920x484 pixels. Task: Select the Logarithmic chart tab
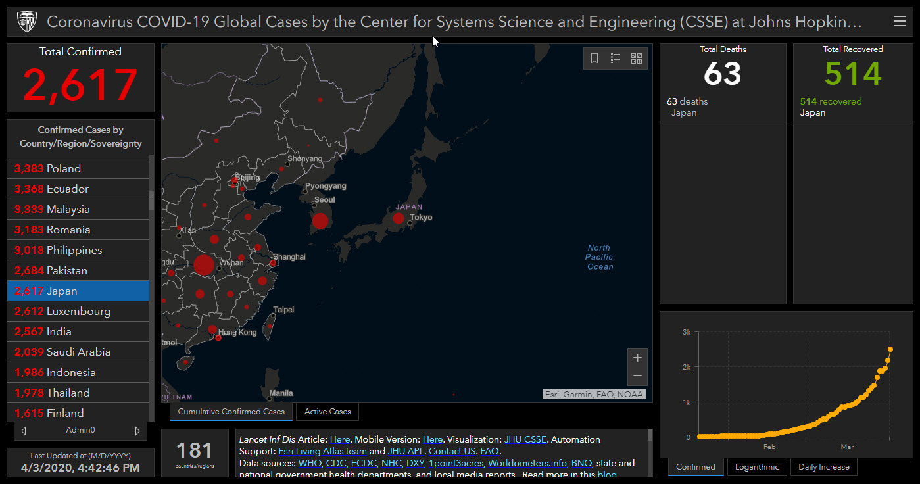[x=757, y=467]
